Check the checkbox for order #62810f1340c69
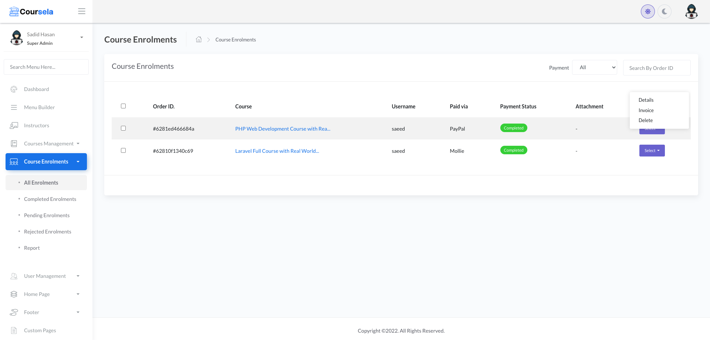 (x=123, y=150)
